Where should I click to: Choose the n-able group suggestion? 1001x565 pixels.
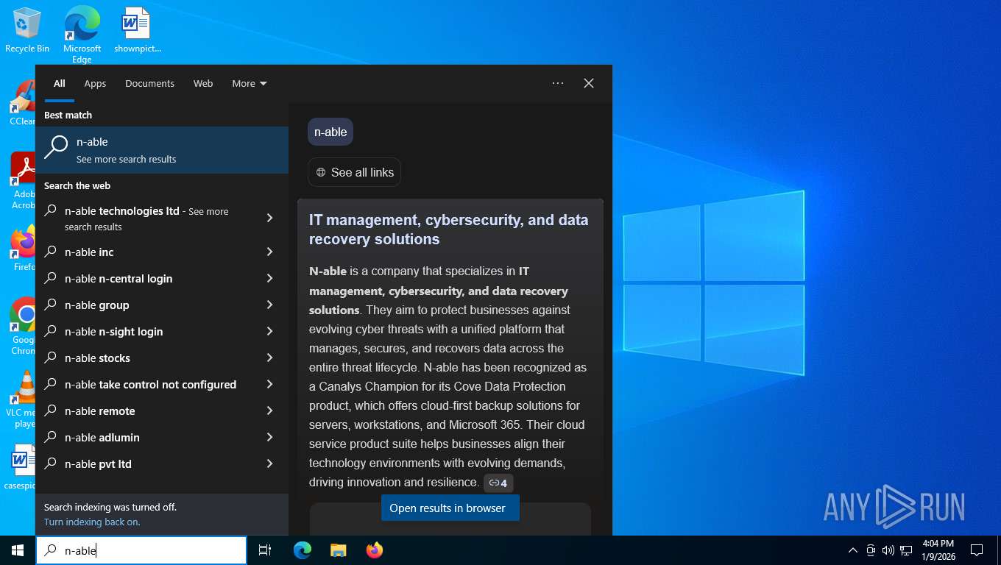[162, 305]
